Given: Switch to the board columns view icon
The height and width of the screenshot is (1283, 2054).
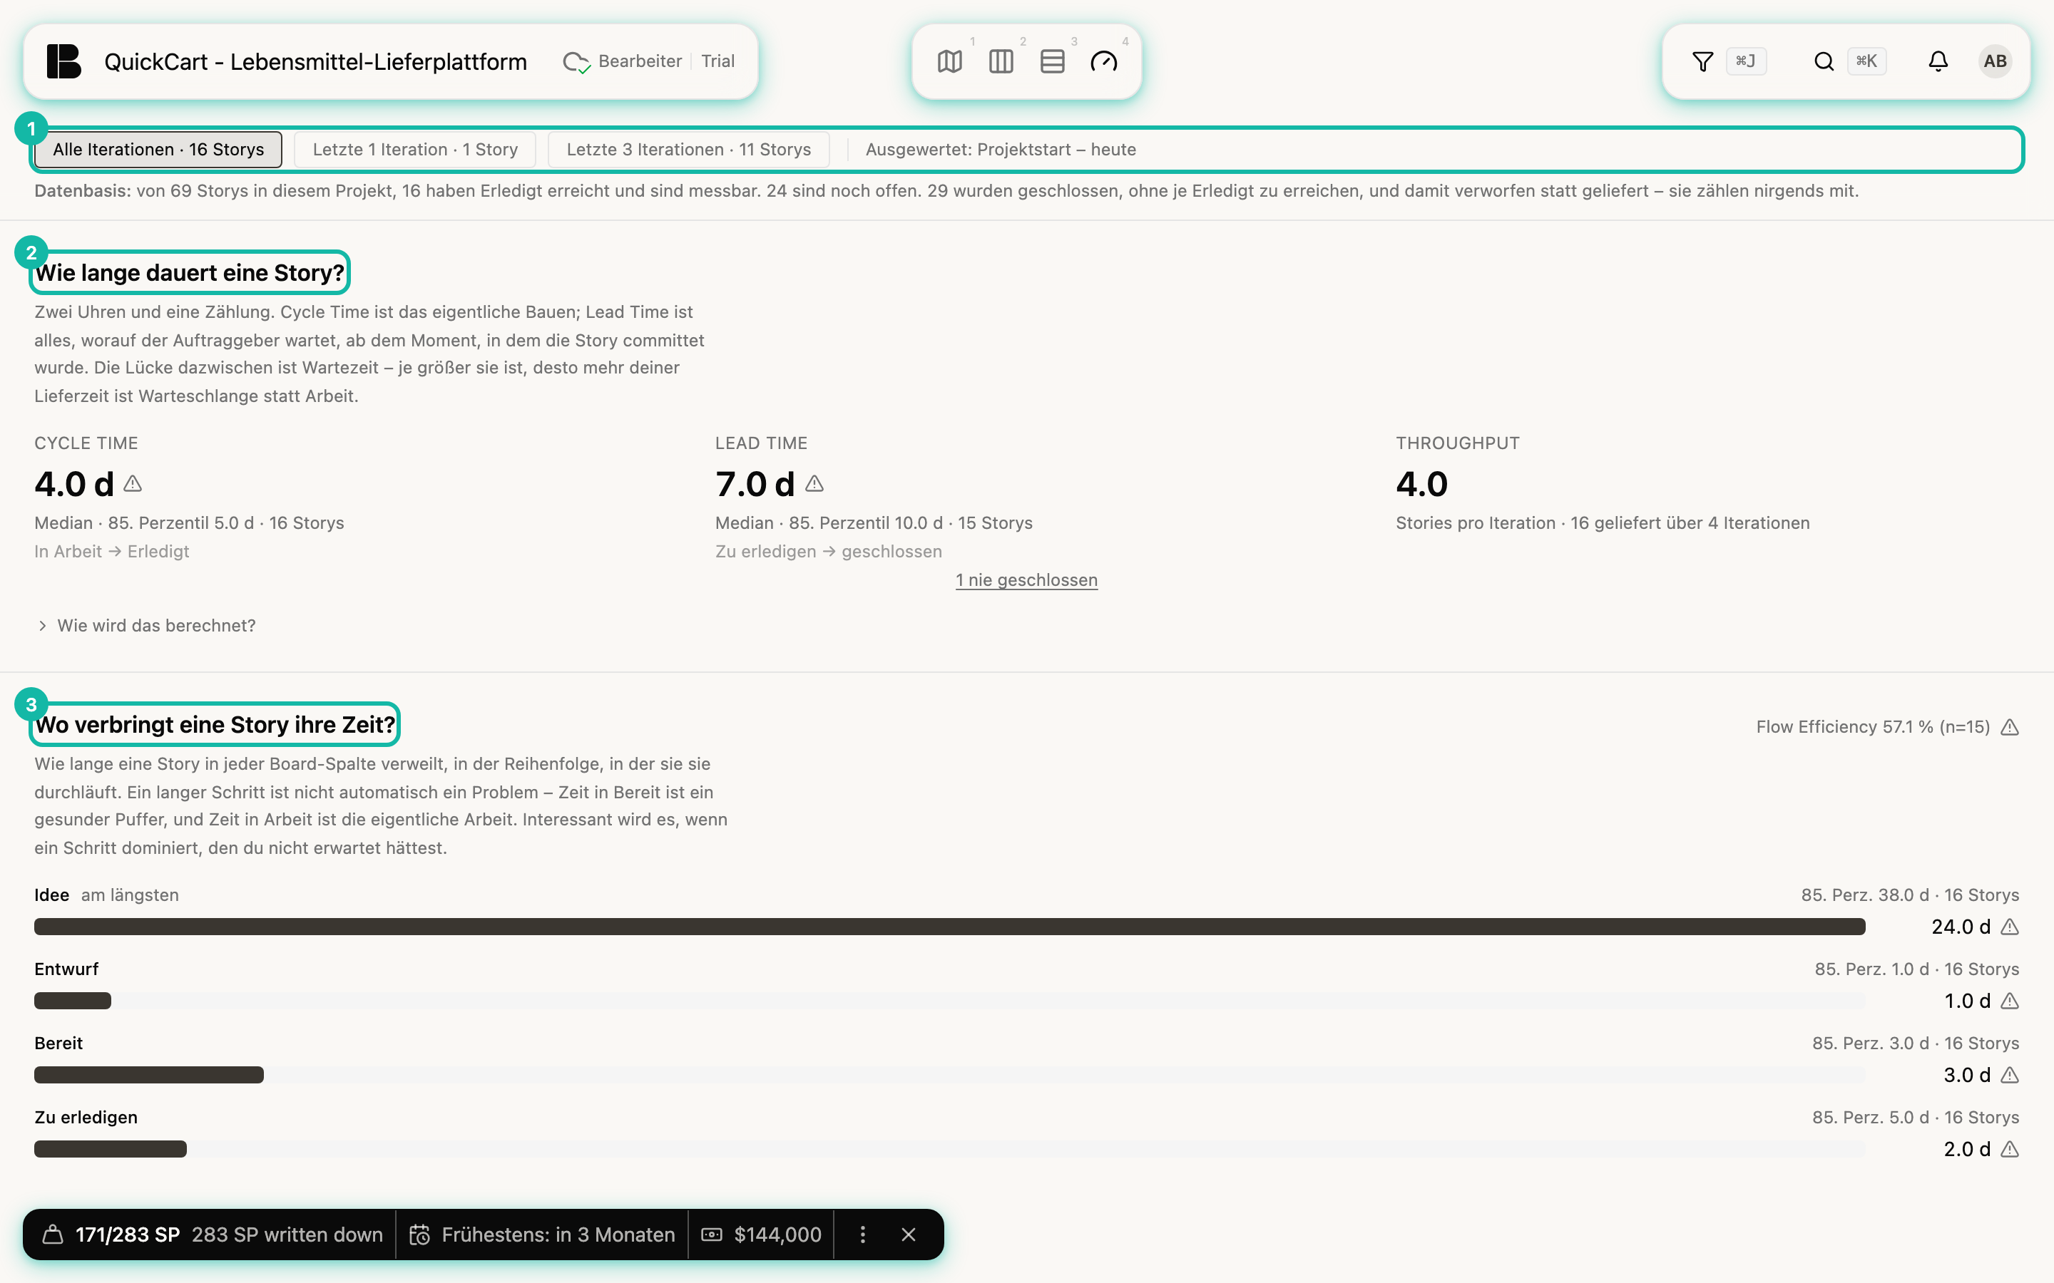Looking at the screenshot, I should (1001, 61).
